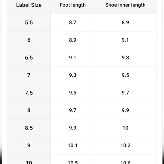Viewport: 164px width, 164px height.
Task: Click the Label Size column header
Action: click(29, 5)
